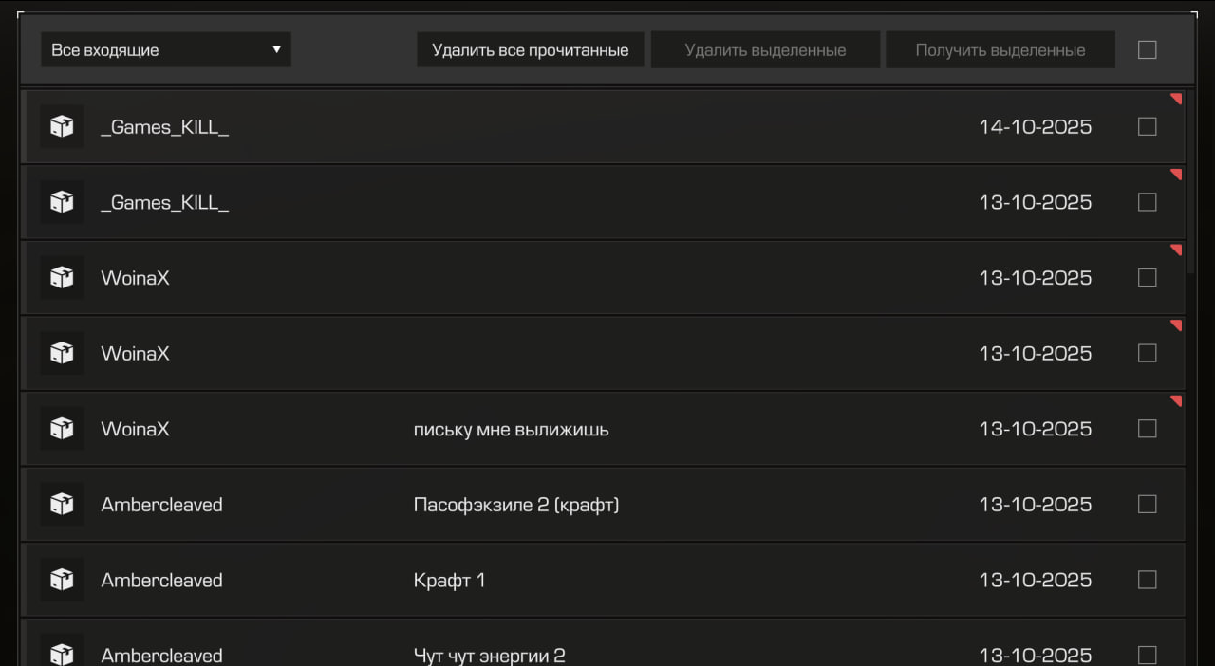Click package icon of _Games_KILL_ 13-10-2025 mail
The image size is (1215, 666).
[x=62, y=202]
